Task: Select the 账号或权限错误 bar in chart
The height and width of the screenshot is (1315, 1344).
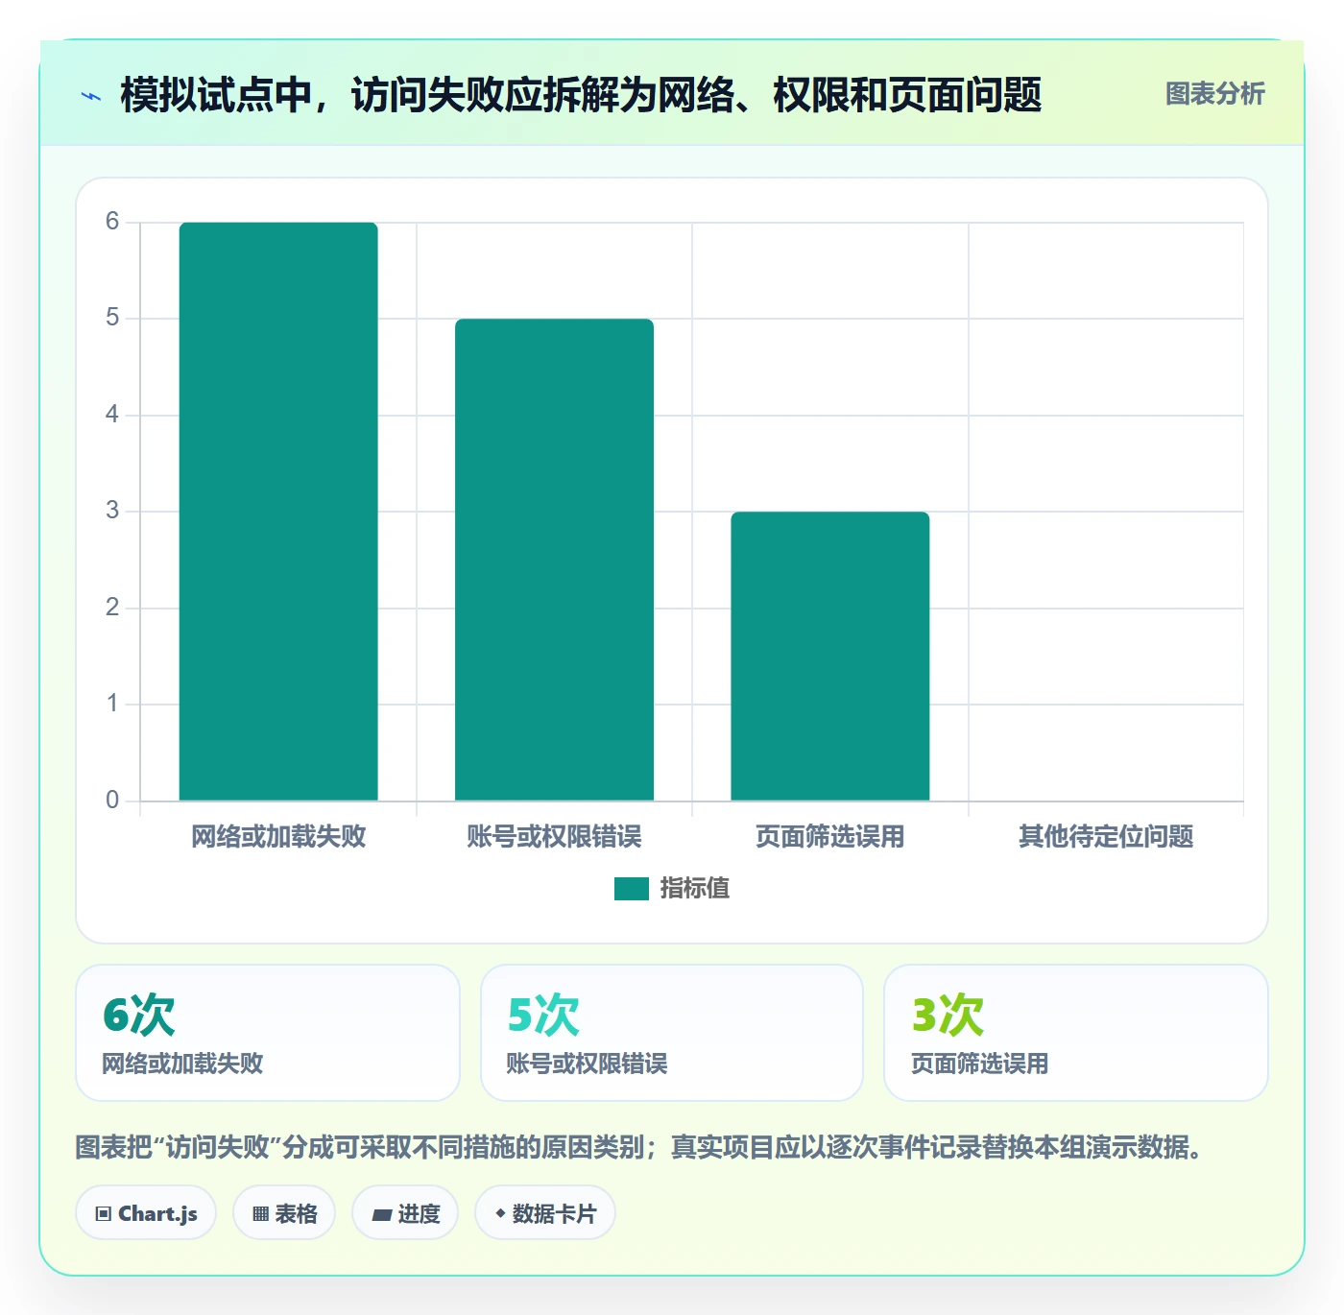Action: click(x=554, y=560)
